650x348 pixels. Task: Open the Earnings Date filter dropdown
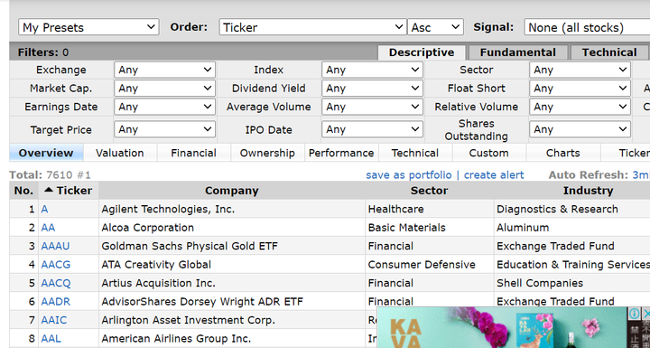pos(164,107)
